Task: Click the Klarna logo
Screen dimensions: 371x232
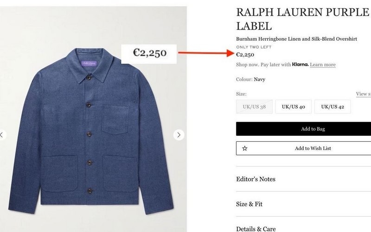Action: point(300,64)
